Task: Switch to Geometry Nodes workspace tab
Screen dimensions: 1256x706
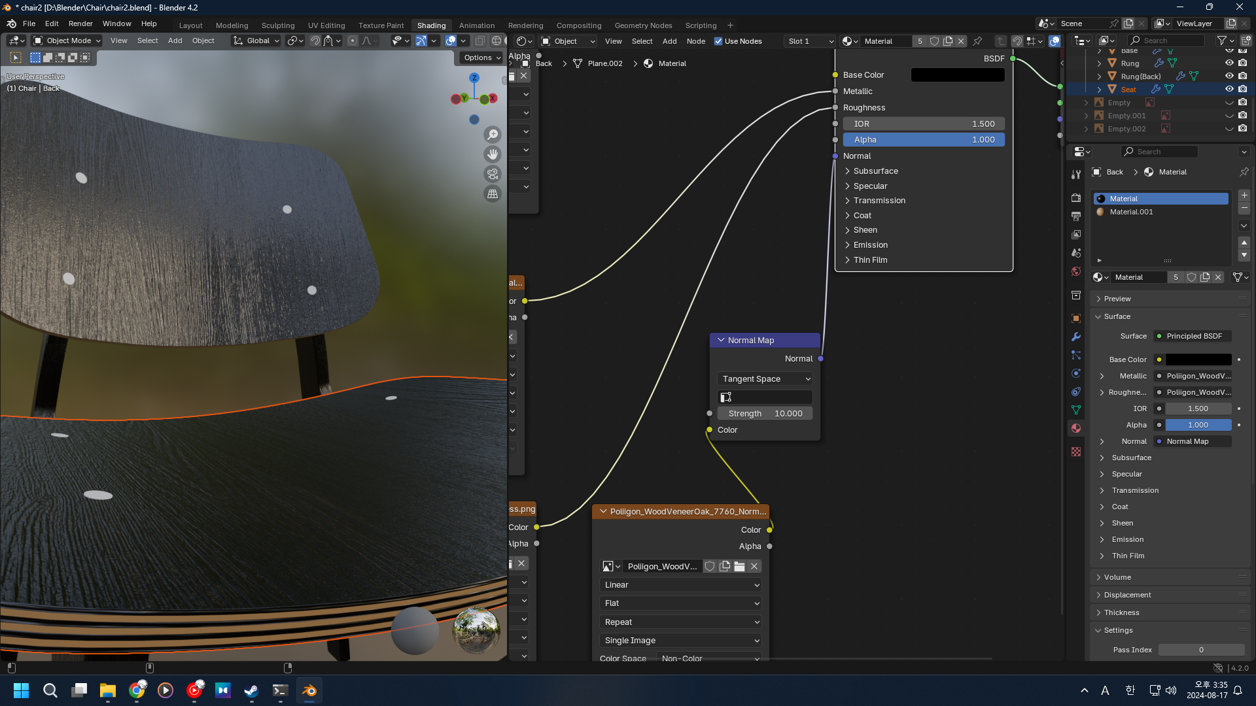Action: tap(643, 25)
